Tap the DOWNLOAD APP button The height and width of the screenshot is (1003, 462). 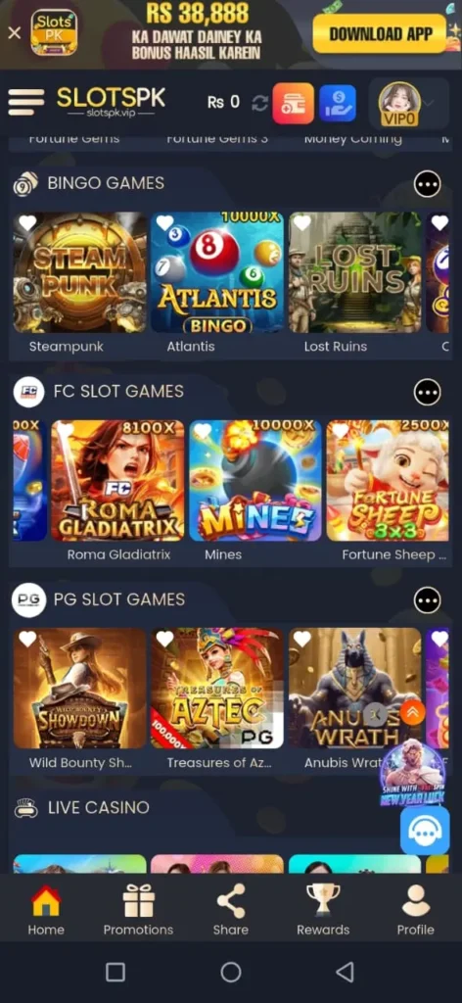click(x=380, y=33)
